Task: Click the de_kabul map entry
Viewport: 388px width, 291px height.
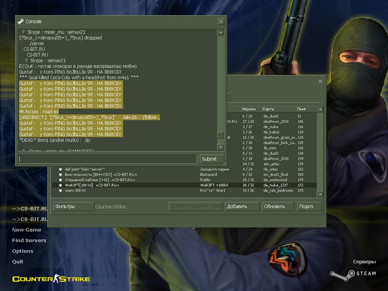Action: [x=271, y=132]
